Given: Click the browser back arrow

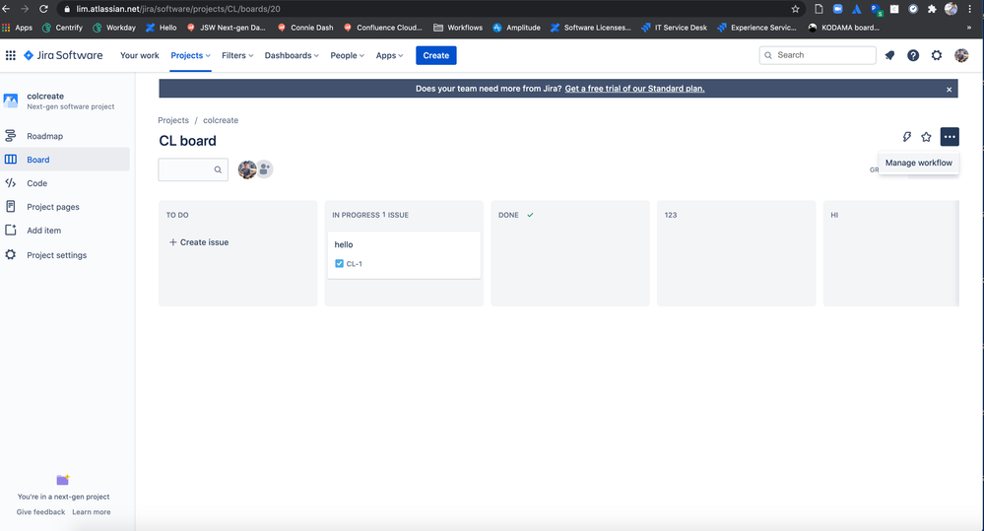Looking at the screenshot, I should (6, 9).
